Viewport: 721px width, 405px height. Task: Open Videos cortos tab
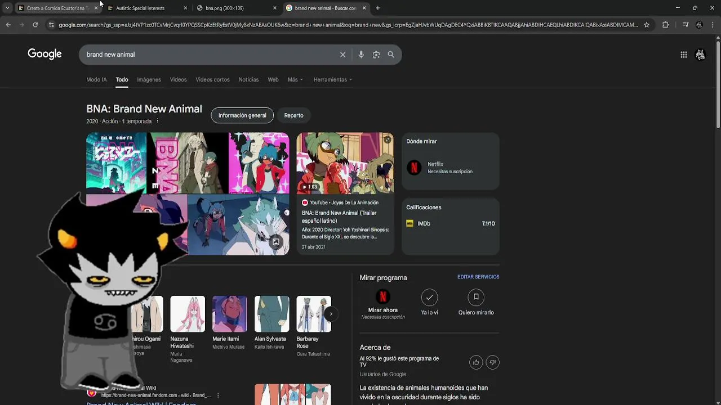point(212,79)
